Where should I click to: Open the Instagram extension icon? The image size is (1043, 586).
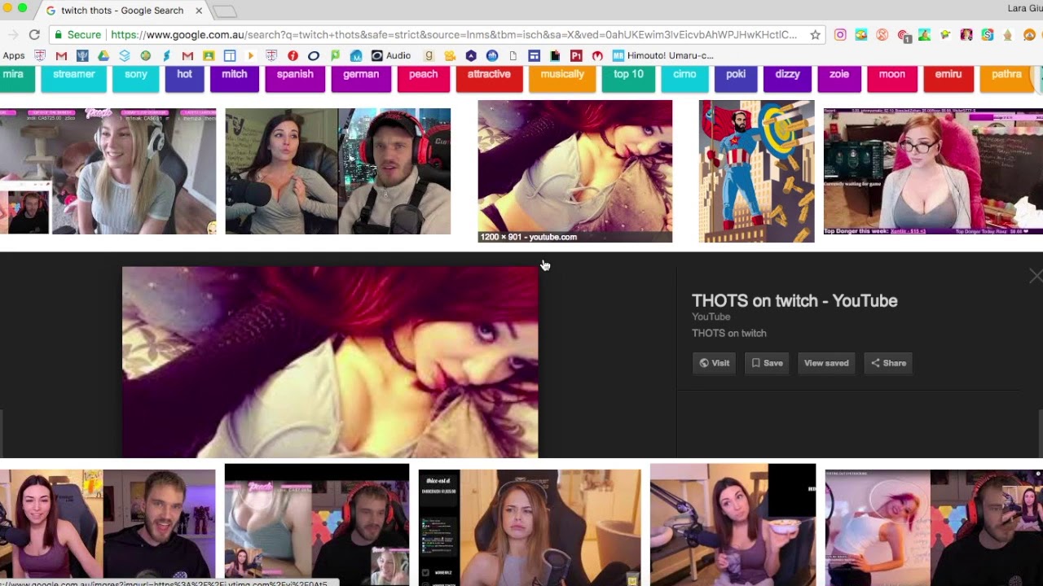pos(840,35)
